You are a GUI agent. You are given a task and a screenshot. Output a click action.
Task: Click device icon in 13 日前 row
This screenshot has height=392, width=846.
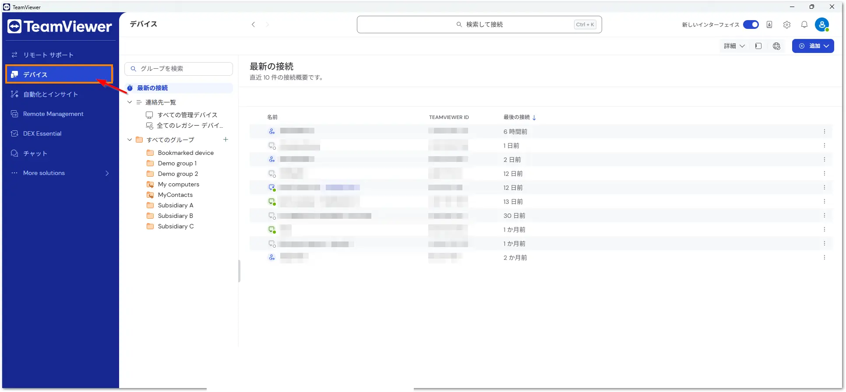272,202
